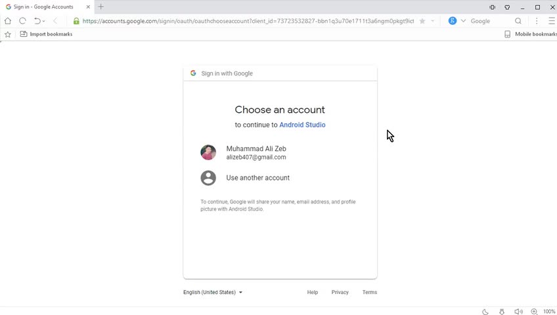Click the speaker sound icon in status bar
Screen dimensions: 557x315
pos(518,312)
